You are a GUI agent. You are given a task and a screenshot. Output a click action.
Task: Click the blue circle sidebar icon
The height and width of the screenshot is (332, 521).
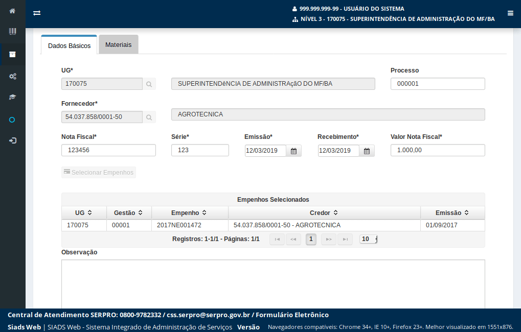[x=12, y=120]
